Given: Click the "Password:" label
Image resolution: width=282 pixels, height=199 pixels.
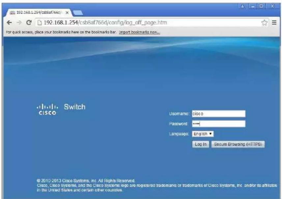Looking at the screenshot, I should tap(178, 124).
